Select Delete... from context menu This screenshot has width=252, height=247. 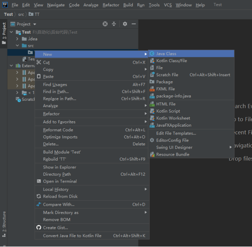(92, 144)
